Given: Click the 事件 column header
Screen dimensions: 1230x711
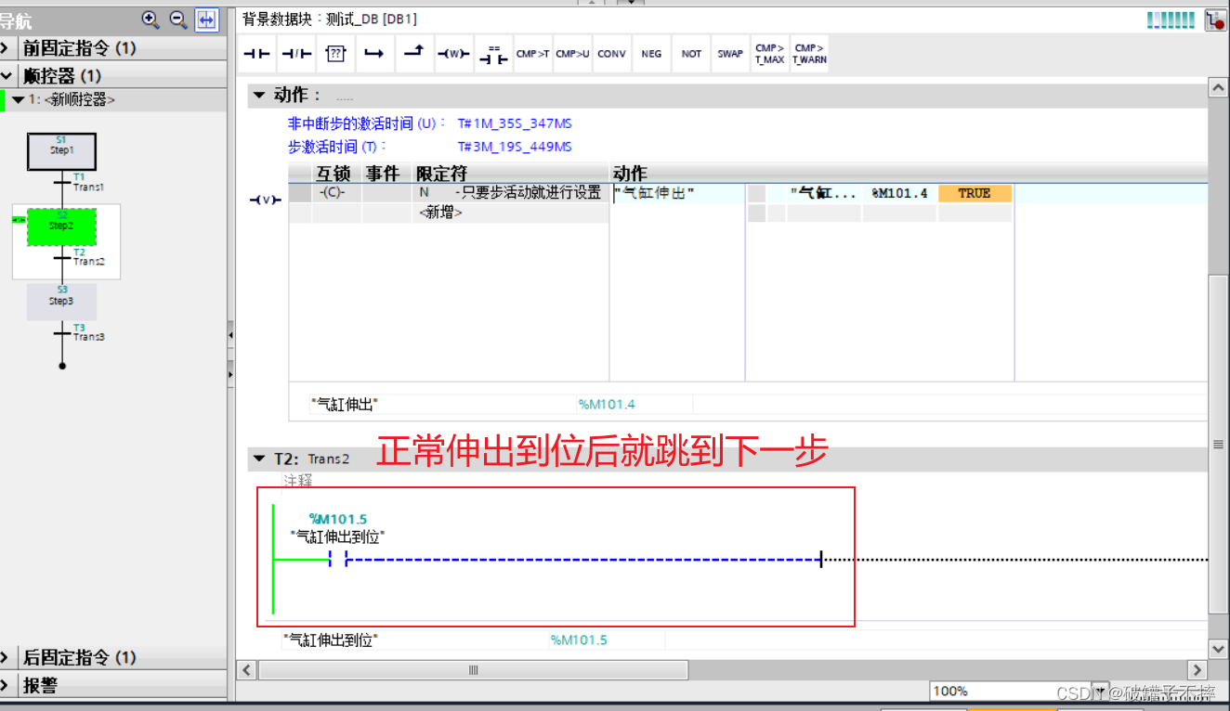Looking at the screenshot, I should [x=383, y=174].
